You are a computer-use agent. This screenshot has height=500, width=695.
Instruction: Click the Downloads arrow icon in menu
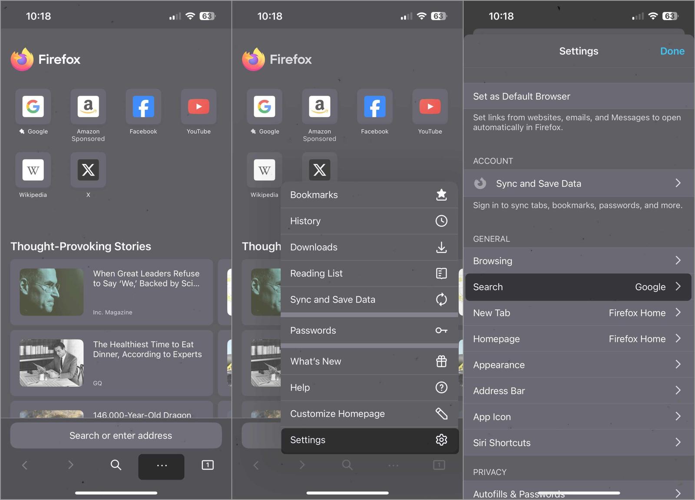[441, 247]
